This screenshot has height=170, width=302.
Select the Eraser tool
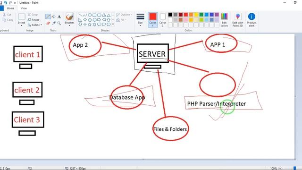pyautogui.click(x=48, y=23)
